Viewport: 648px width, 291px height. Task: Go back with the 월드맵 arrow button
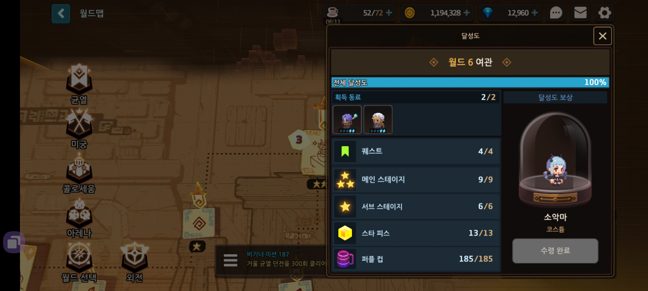[61, 13]
